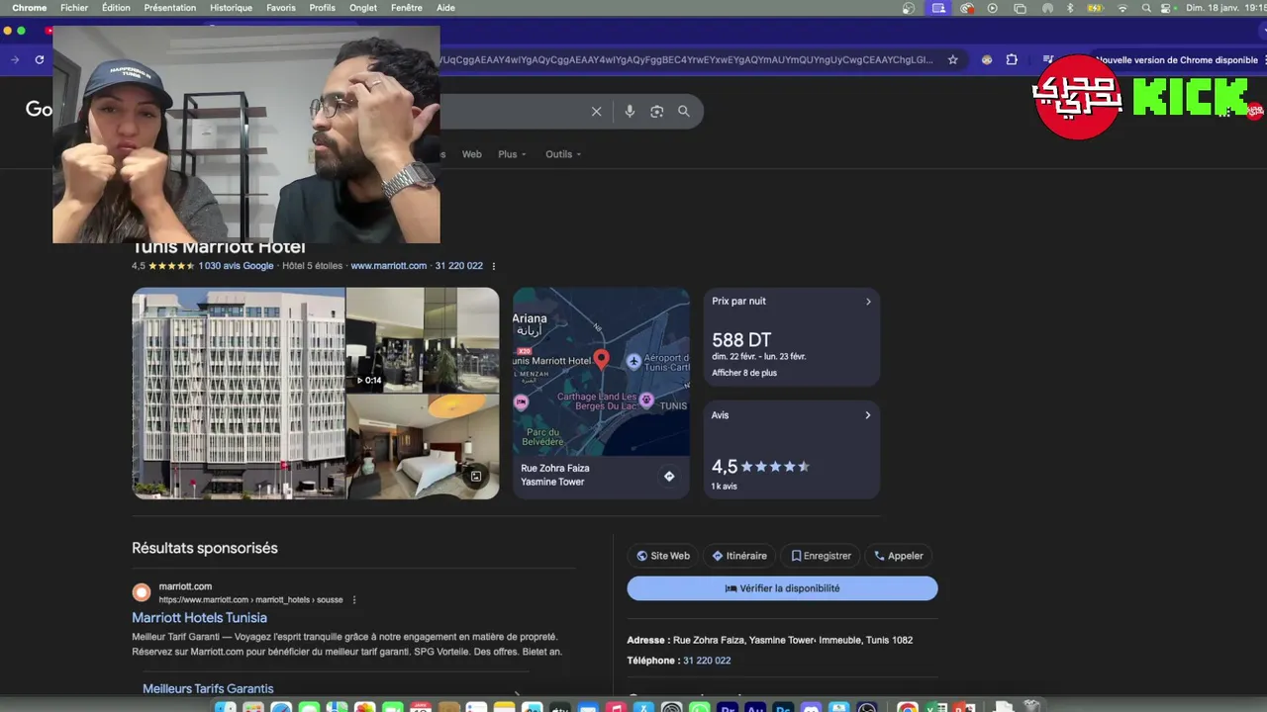Call the Téléphone number 31 220 022 link
The image size is (1267, 712).
click(x=707, y=661)
